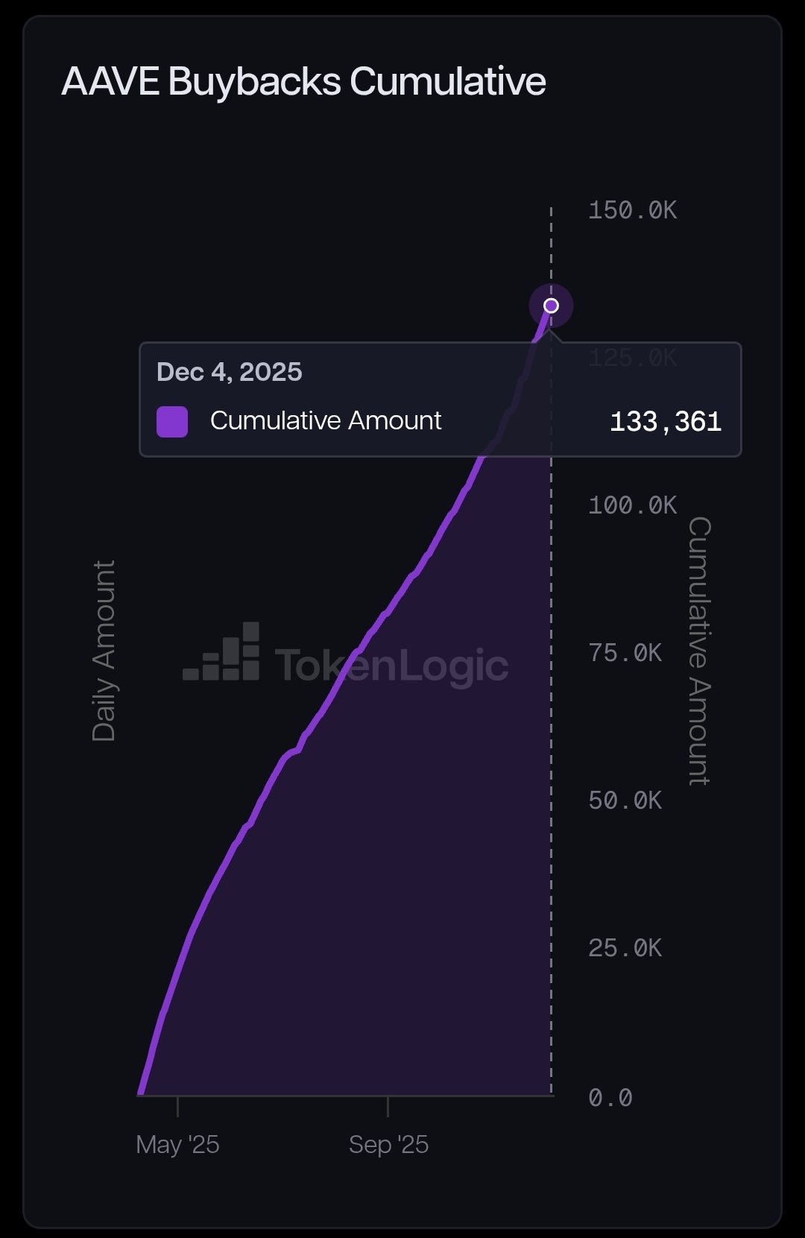Click the tick mark above May '25
Viewport: 805px width, 1238px height.
click(x=177, y=1106)
